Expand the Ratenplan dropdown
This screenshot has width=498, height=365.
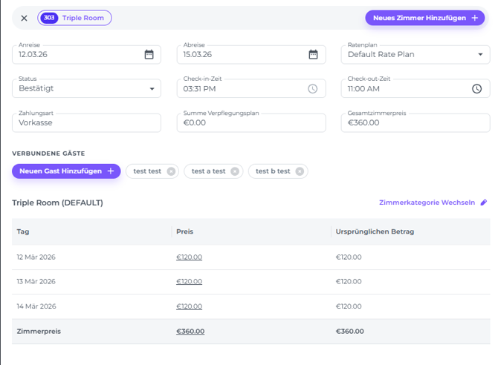click(479, 54)
